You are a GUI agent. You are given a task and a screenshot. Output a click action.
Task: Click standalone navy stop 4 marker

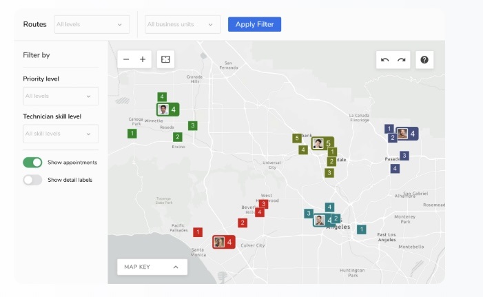coord(395,169)
